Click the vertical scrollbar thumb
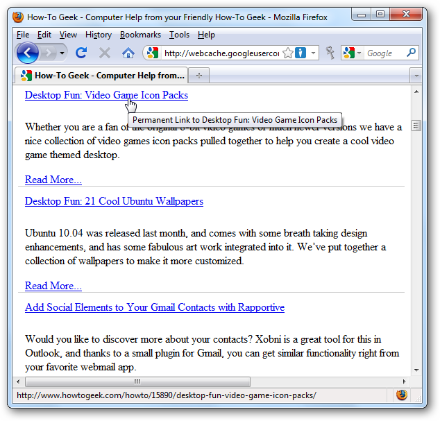 [x=416, y=126]
